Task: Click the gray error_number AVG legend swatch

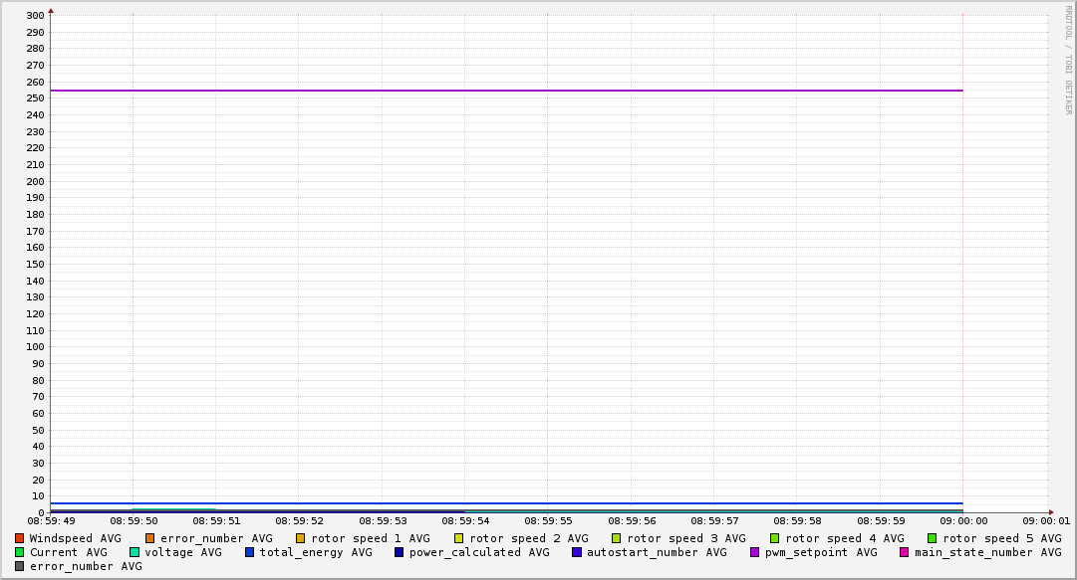Action: pos(20,566)
